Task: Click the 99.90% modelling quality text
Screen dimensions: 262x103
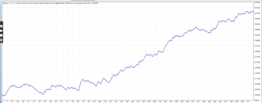Action: [x=95, y=3]
